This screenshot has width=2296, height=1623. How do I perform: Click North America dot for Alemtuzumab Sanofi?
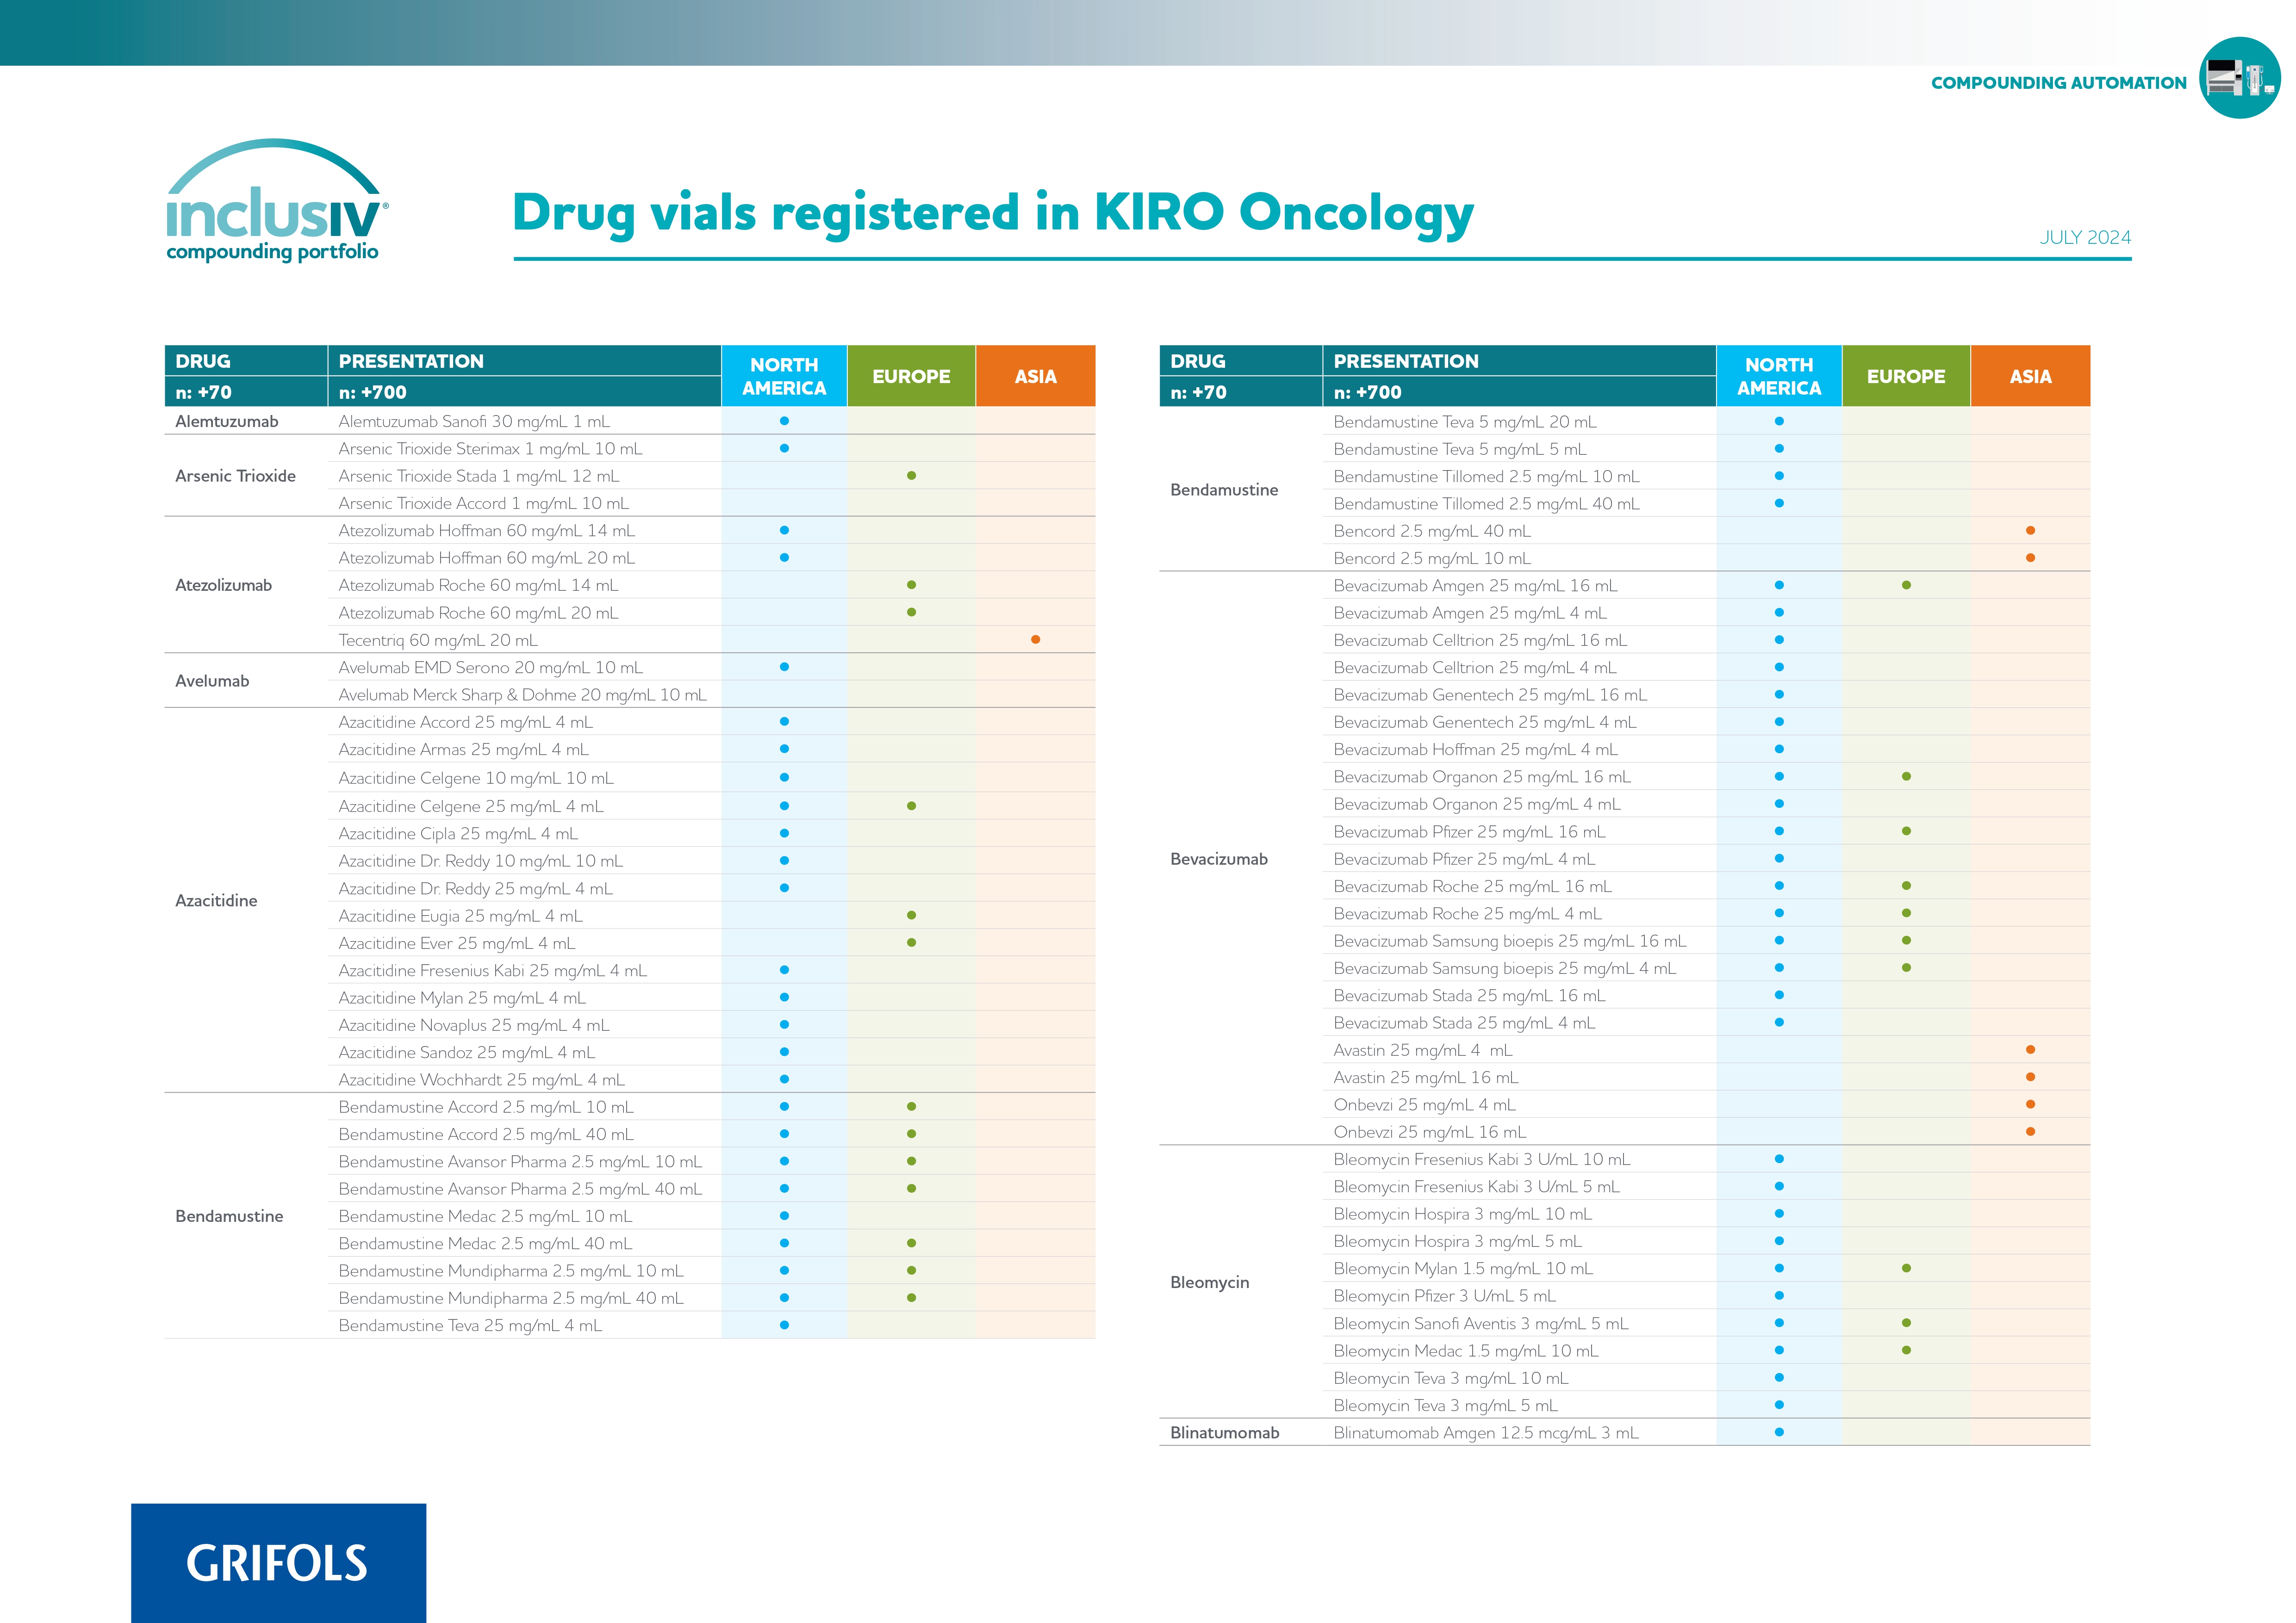pos(784,421)
